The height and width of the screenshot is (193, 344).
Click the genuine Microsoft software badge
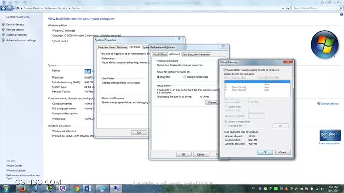[330, 135]
